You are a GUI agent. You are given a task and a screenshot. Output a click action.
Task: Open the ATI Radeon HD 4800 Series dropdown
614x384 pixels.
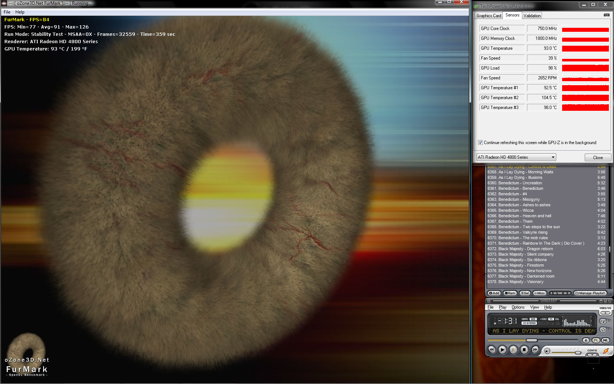[x=516, y=157]
